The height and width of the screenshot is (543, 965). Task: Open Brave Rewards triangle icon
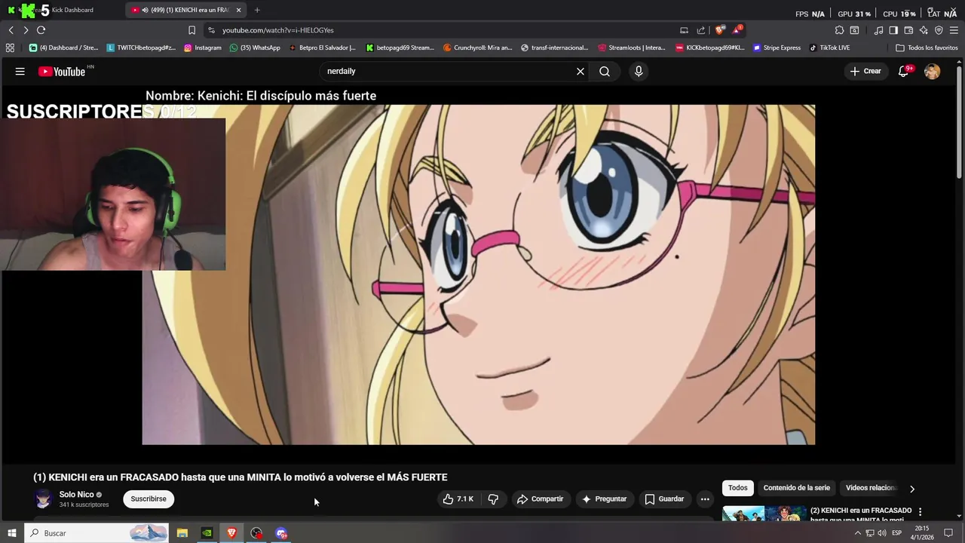[737, 30]
